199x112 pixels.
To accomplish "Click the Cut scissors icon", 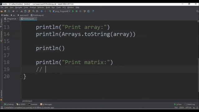I will (21, 11).
